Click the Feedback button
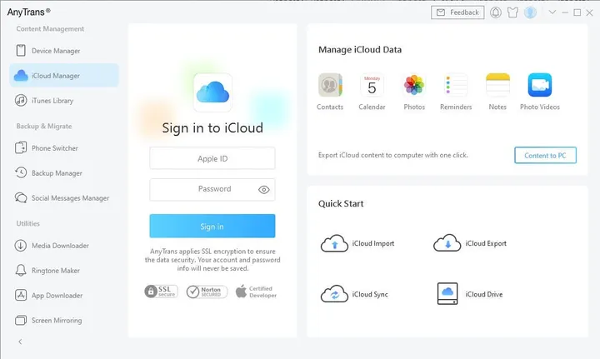Screen dimensions: 600x359 [x=457, y=12]
